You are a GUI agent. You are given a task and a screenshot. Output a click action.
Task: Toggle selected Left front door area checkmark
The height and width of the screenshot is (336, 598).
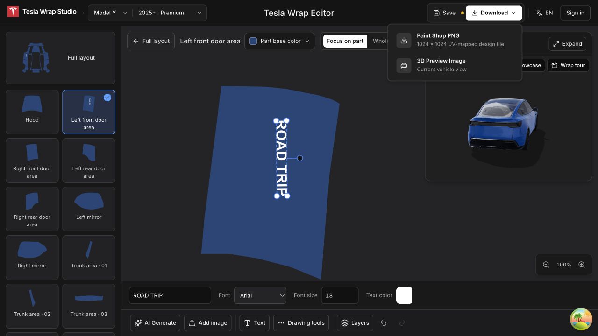[x=107, y=98]
